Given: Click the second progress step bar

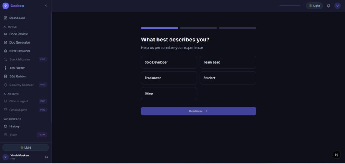Looking at the screenshot, I should 199,28.
